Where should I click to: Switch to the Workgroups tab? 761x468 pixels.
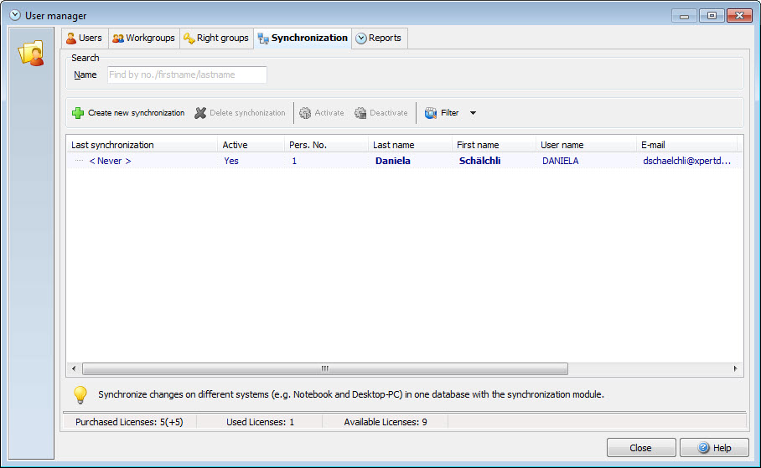(x=143, y=38)
